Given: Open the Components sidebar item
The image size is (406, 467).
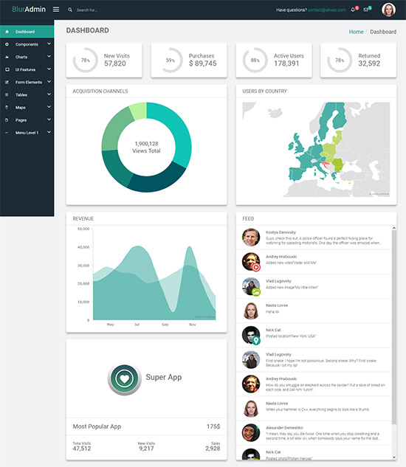Looking at the screenshot, I should pyautogui.click(x=27, y=44).
